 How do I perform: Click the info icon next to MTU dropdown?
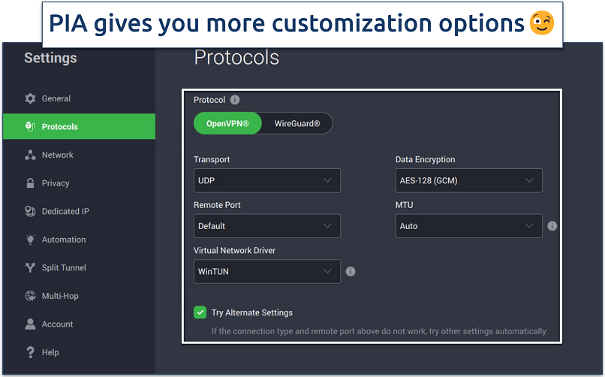552,226
